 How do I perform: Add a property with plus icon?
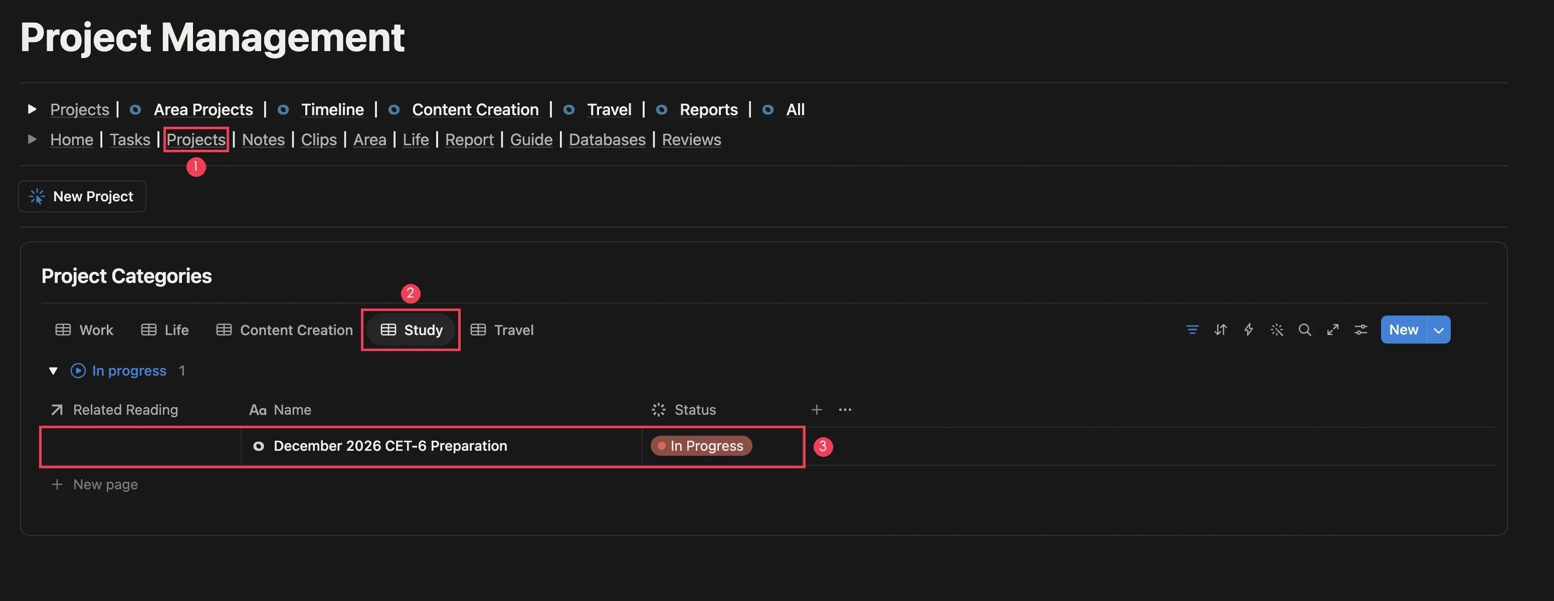pyautogui.click(x=817, y=410)
